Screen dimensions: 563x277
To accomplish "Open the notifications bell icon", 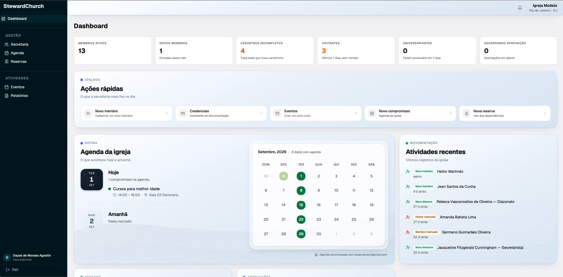I will 520,8.
